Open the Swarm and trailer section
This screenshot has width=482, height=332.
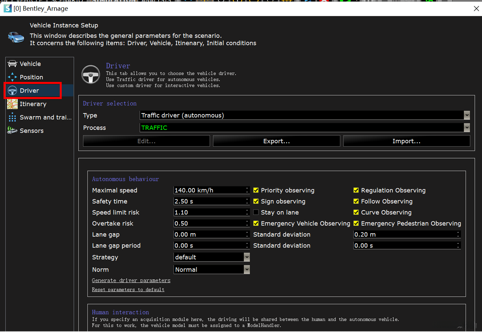pyautogui.click(x=40, y=117)
